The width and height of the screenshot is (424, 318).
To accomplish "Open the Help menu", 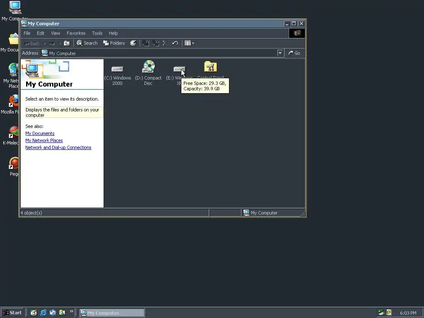I will point(113,33).
